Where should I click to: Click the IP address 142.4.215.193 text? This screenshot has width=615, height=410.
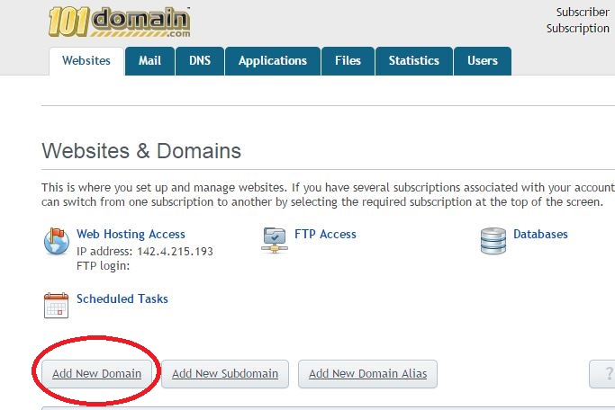tap(145, 252)
